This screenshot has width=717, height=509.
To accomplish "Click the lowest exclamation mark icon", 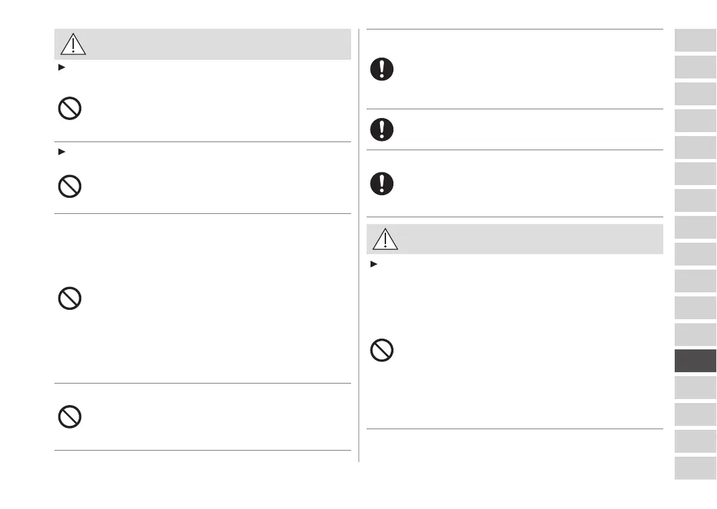I will coord(382,184).
